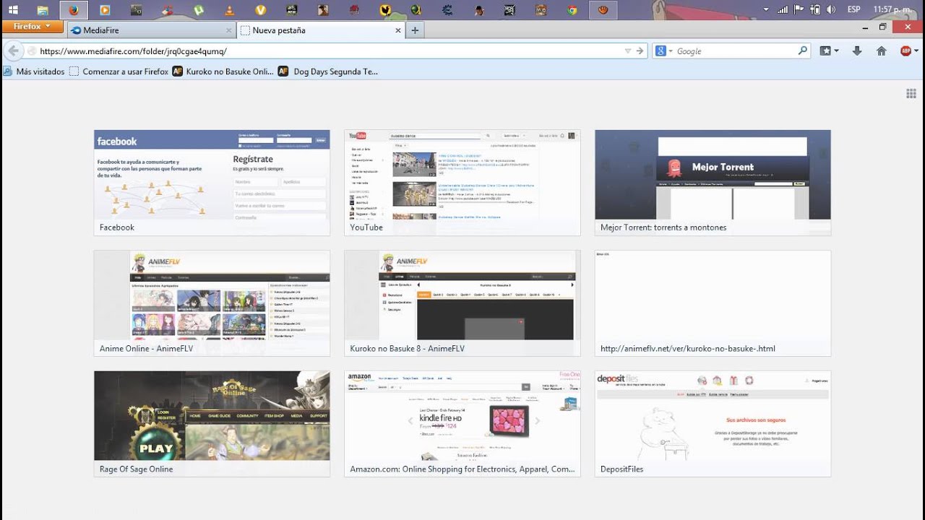
Task: Switch the ESP input language
Action: click(x=853, y=9)
